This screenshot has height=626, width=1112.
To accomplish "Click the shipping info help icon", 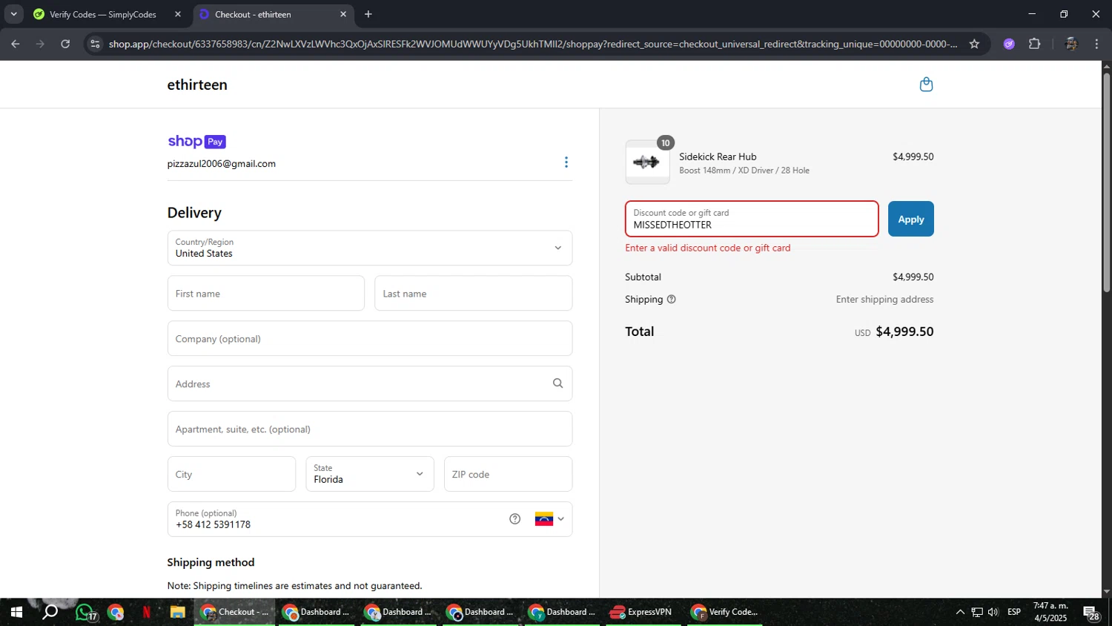I will click(672, 300).
